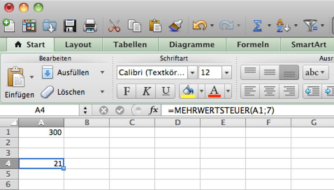
Task: Cut the selection with the scissors icon
Action: [x=114, y=26]
